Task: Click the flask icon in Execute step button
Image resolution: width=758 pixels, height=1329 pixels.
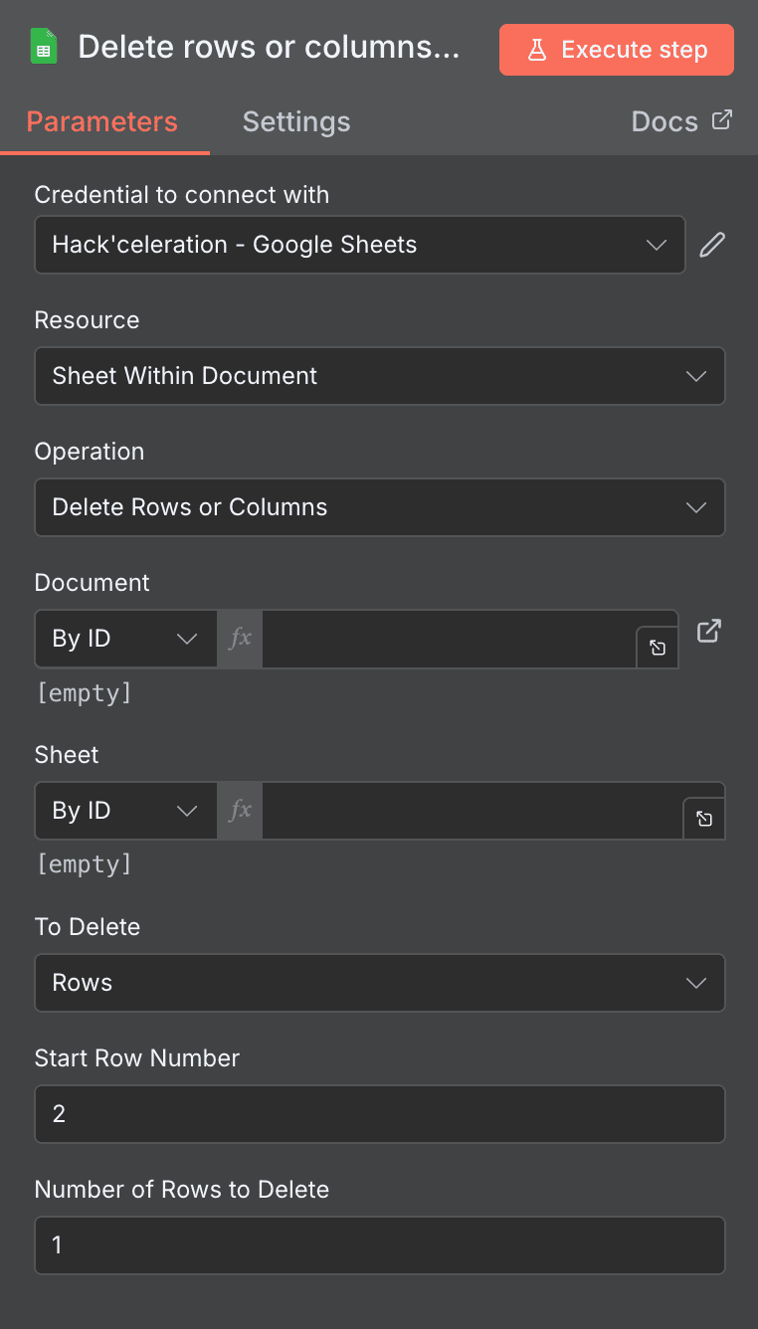Action: click(537, 49)
